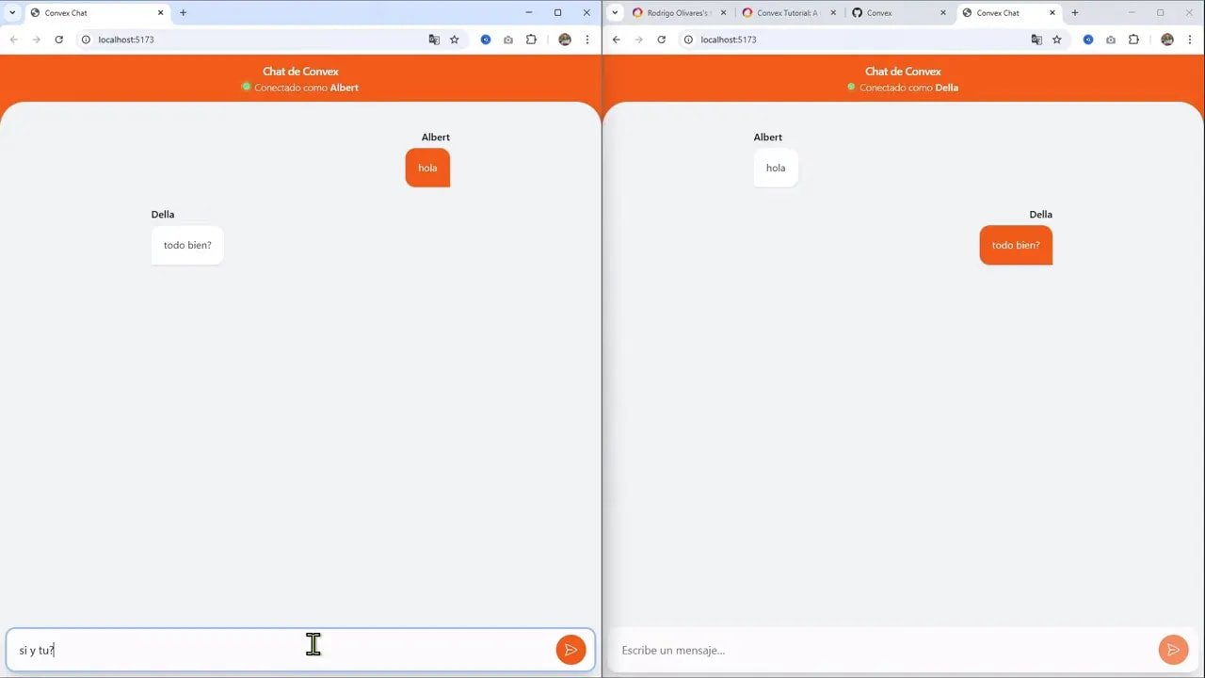Viewport: 1205px width, 678px height.
Task: Open new tab in left window
Action: point(183,13)
